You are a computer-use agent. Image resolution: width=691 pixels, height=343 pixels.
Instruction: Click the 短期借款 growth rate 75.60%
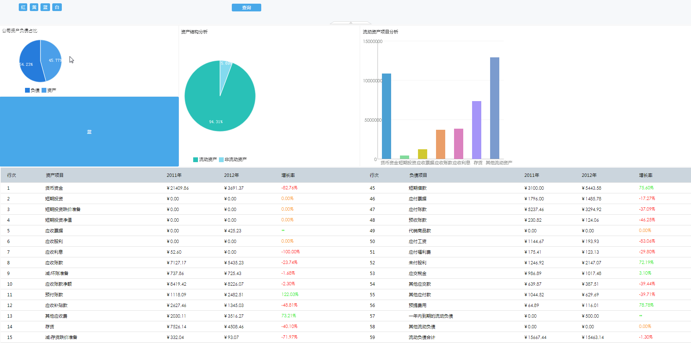tap(646, 188)
